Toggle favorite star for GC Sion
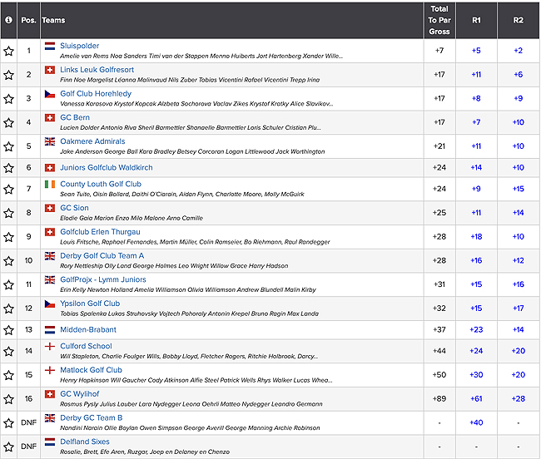 [x=8, y=213]
